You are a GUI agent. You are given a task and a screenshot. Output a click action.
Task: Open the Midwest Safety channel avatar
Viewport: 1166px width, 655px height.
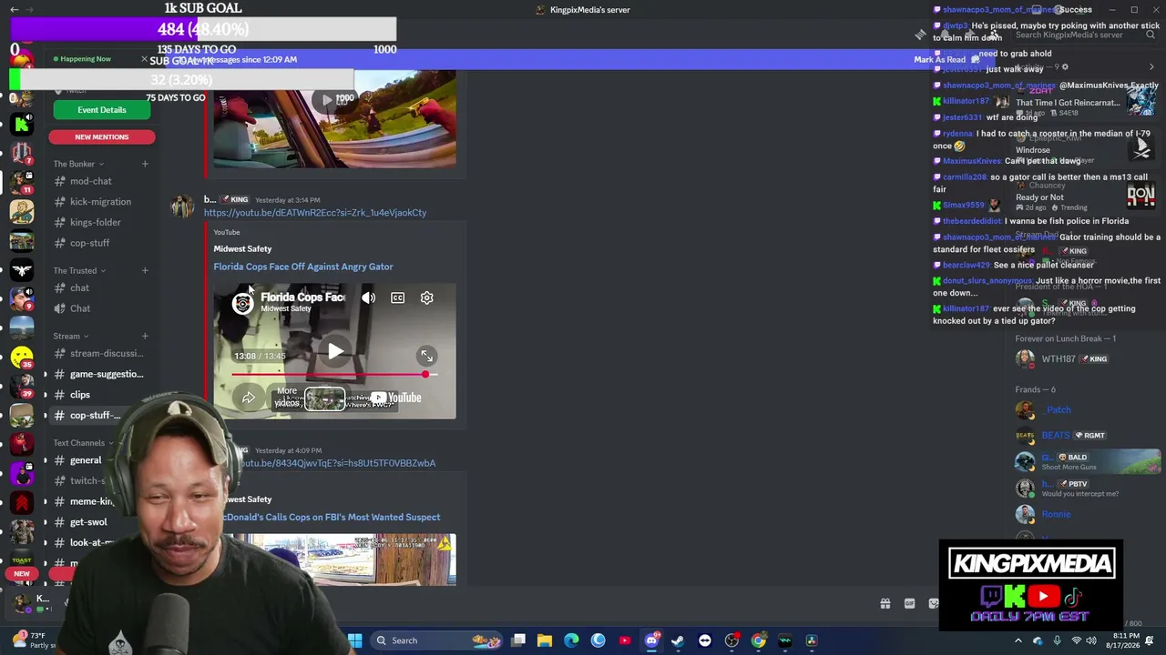coord(242,303)
